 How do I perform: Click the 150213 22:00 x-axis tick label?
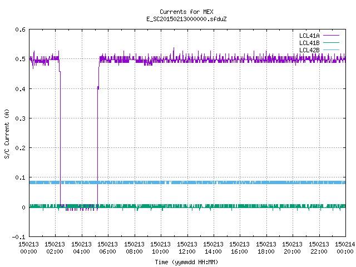click(319, 248)
